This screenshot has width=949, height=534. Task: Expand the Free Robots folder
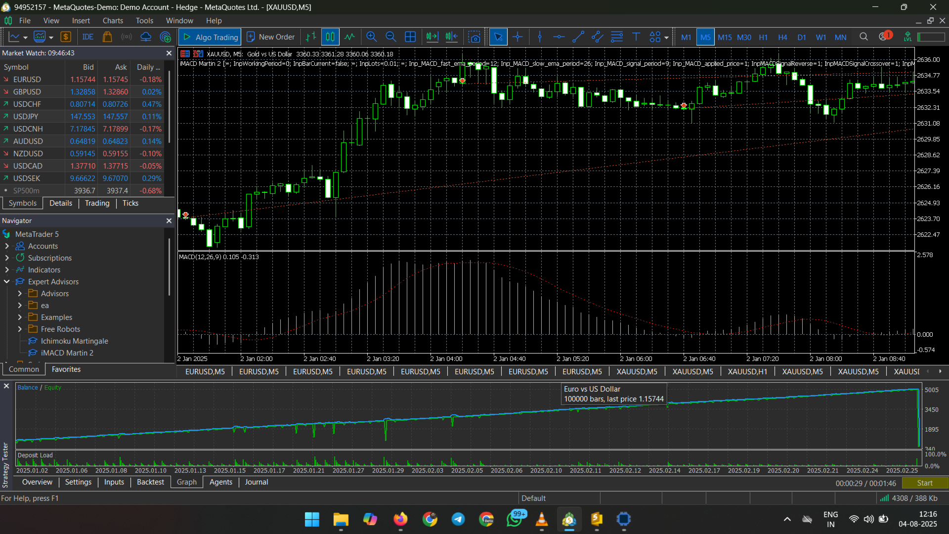point(20,329)
